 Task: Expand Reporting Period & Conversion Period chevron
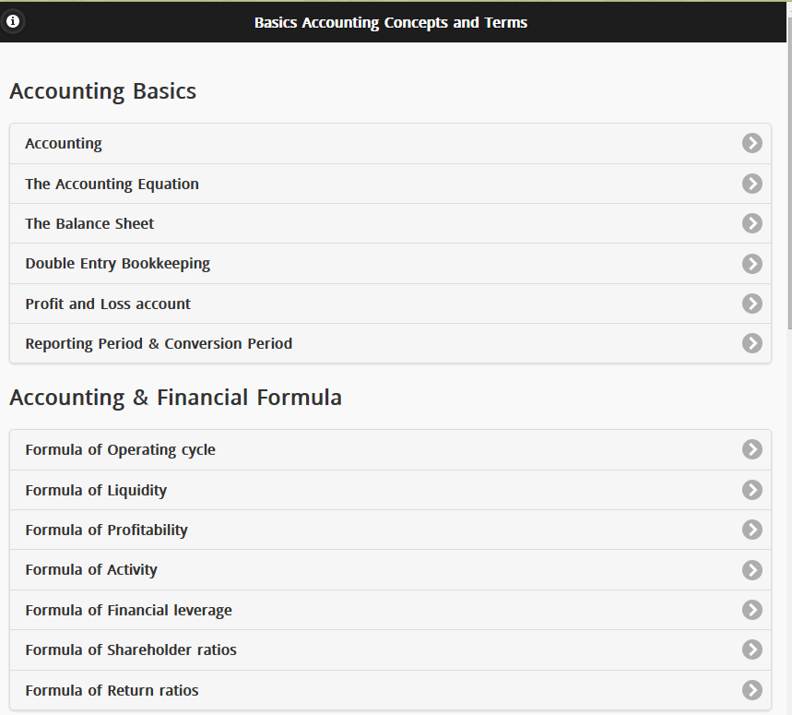[752, 343]
